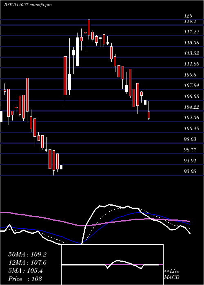Click the '12MA : 107.6' reading
Viewport: 204px width, 285px height.
click(x=27, y=263)
